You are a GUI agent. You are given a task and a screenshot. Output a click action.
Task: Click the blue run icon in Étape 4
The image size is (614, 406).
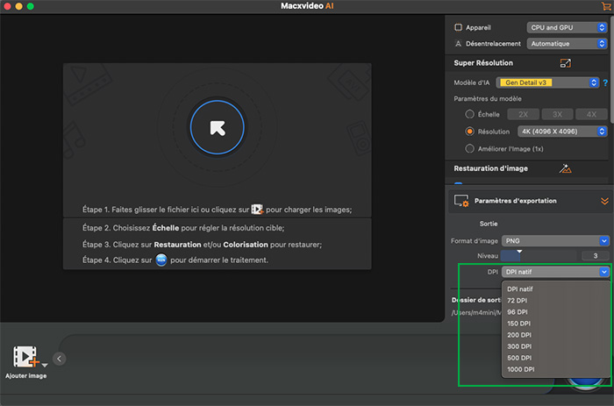(x=161, y=260)
